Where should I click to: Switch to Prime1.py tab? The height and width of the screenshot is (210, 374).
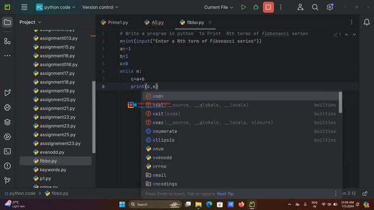(x=115, y=22)
